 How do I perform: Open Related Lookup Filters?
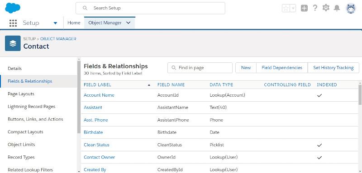[30, 170]
